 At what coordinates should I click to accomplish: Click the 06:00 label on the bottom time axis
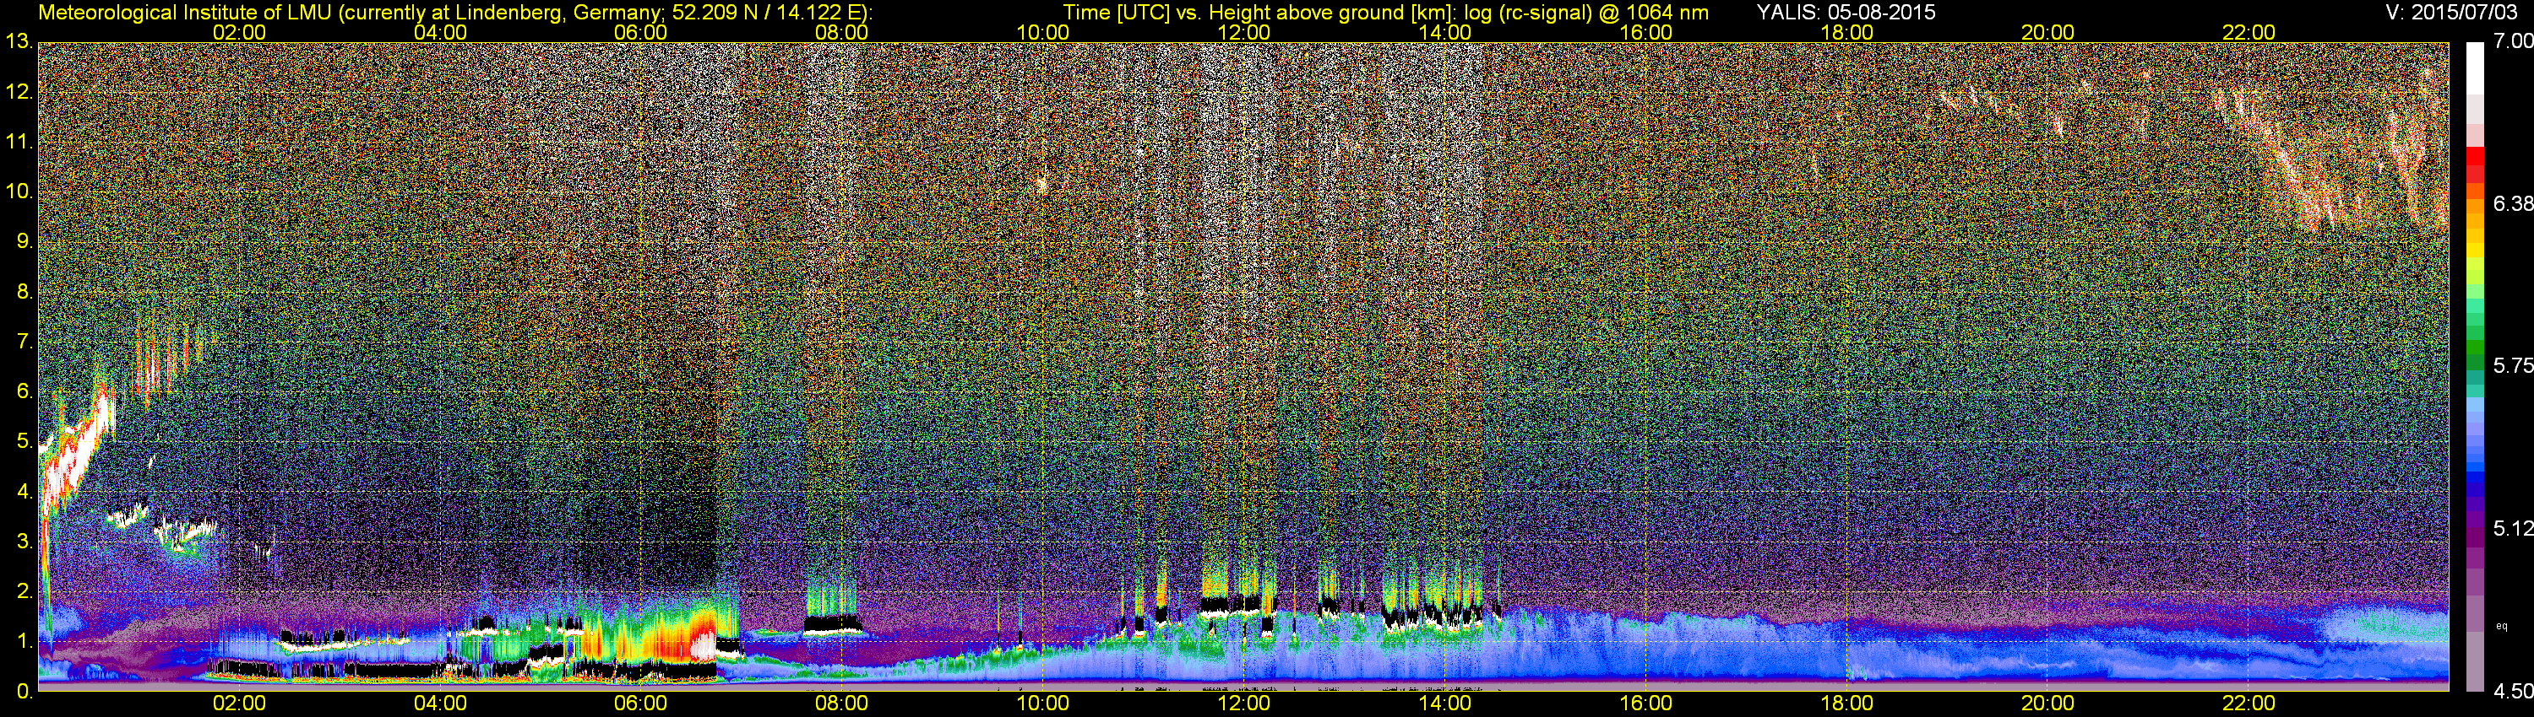tap(640, 704)
